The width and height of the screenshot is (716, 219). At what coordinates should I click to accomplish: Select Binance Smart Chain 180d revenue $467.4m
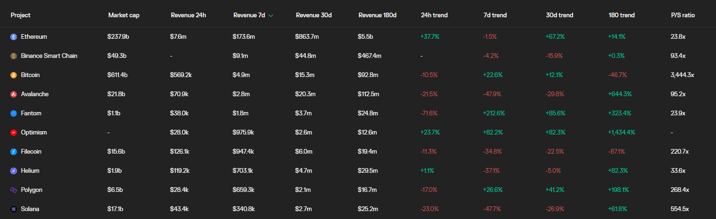[x=370, y=56]
